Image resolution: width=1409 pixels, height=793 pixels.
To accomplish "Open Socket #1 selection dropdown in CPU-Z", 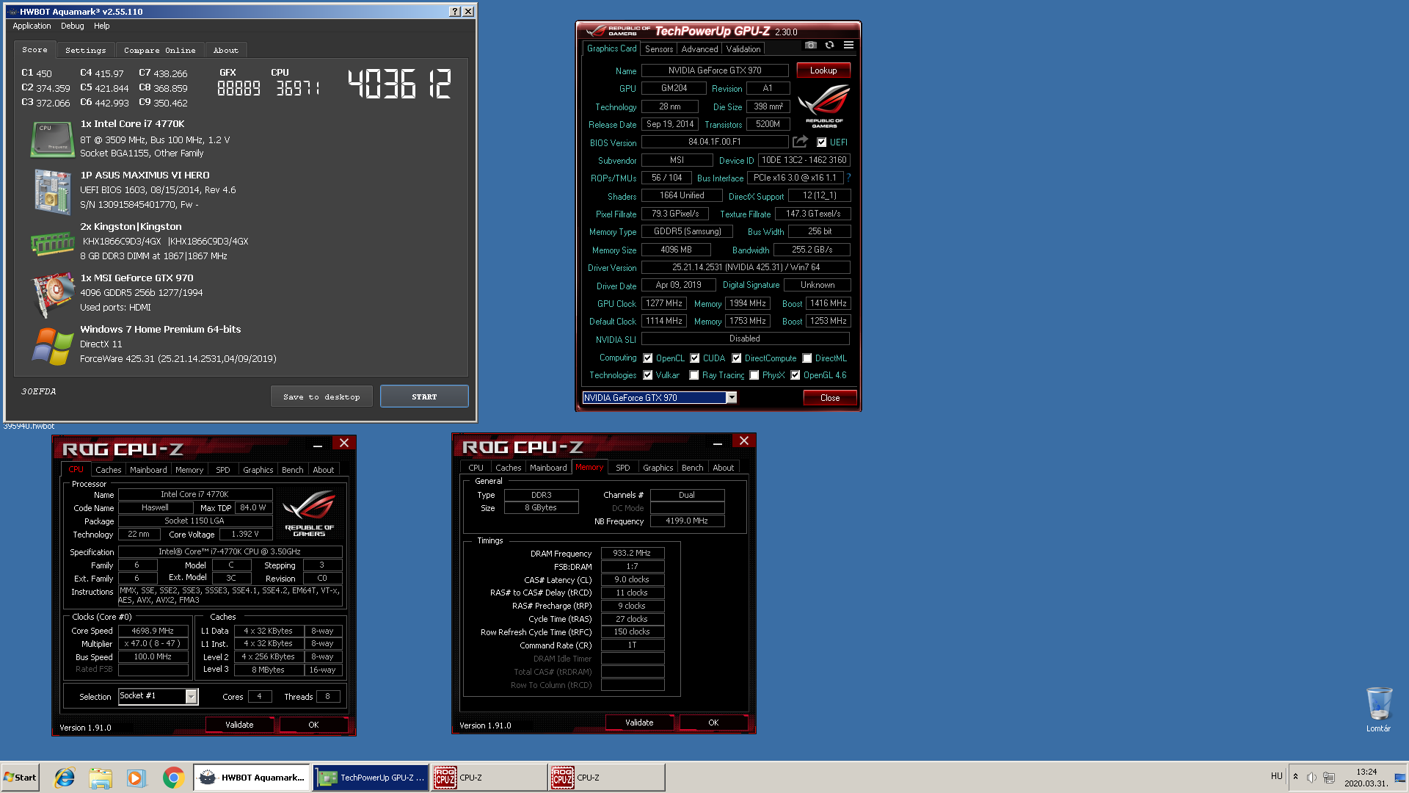I will coord(191,696).
